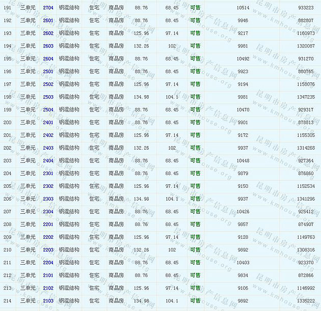321x311 pixels.
Task: Click room 2401 link
Action: point(48,122)
